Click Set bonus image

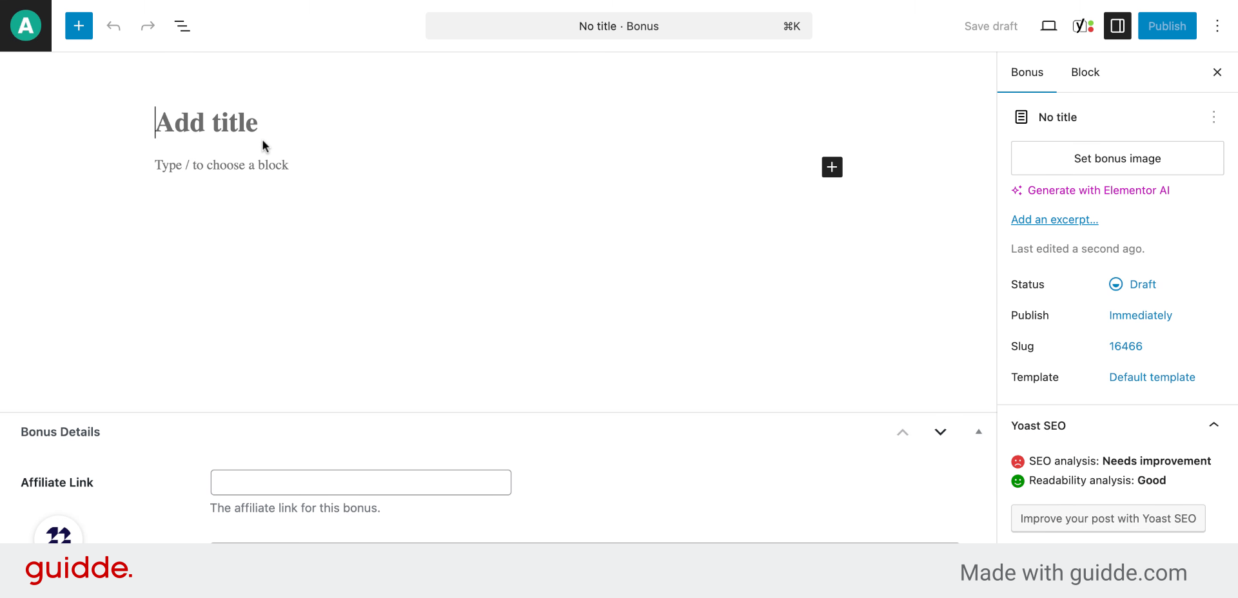pos(1117,158)
